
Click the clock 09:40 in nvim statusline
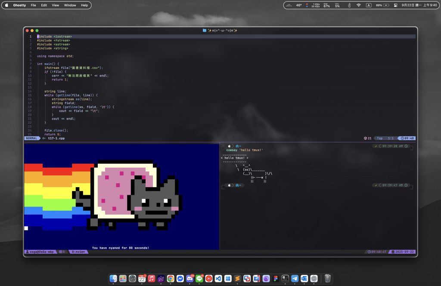click(407, 138)
